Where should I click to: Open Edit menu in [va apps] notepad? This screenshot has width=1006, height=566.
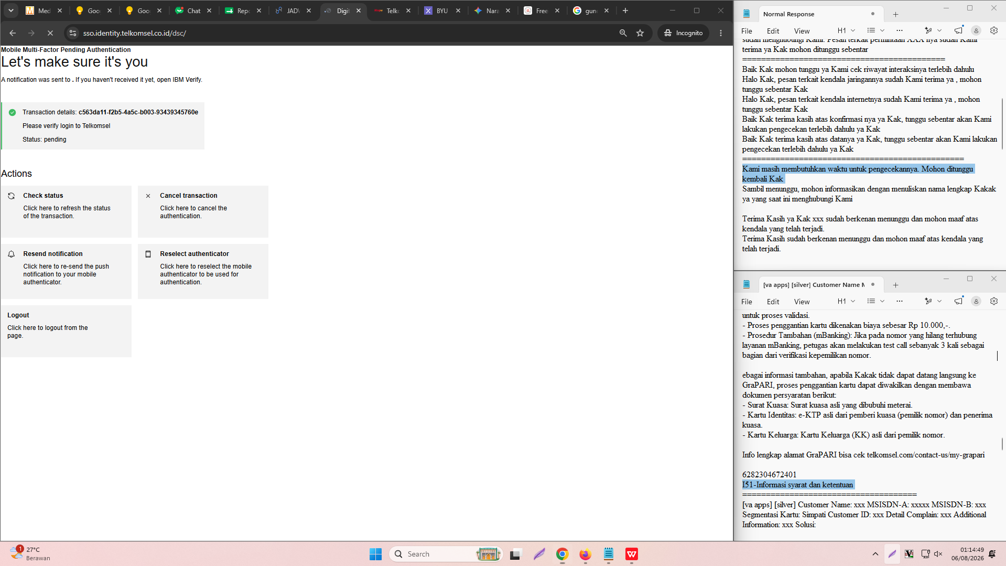[x=773, y=302]
